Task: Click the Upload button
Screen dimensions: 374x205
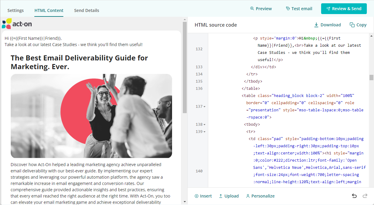Action: click(x=229, y=196)
